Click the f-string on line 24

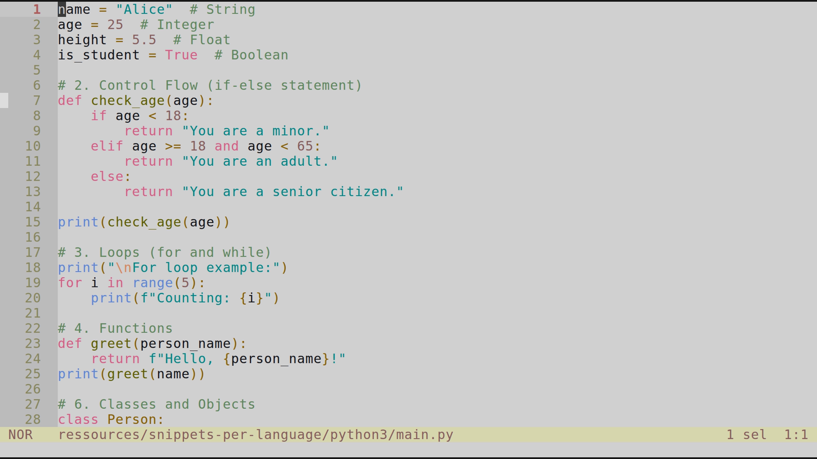(x=247, y=358)
